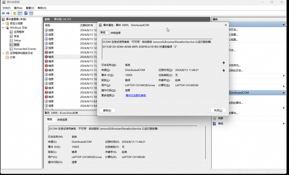Image resolution: width=289 pixels, height=175 pixels.
Task: Collapse the top 系统 section arrow in actions pane
Action: click(284, 25)
